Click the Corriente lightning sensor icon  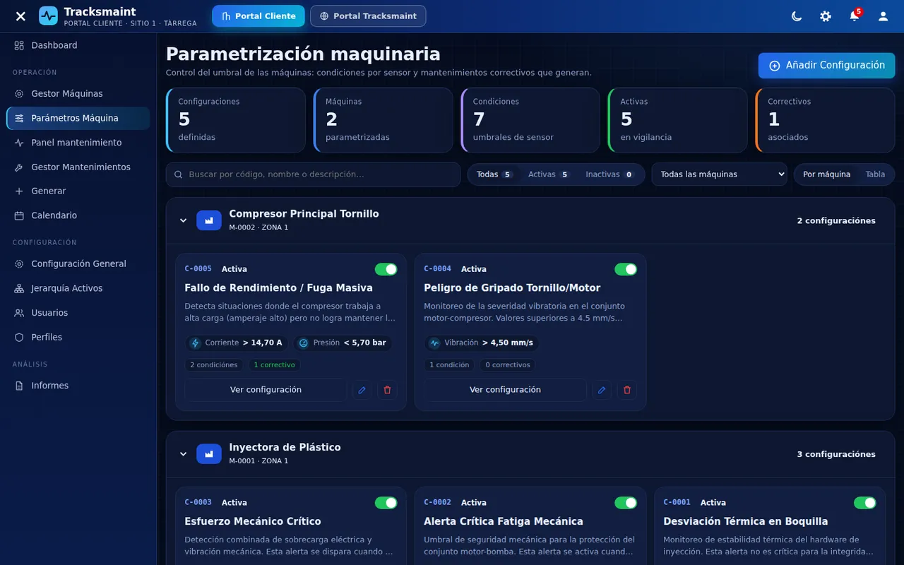click(x=196, y=343)
